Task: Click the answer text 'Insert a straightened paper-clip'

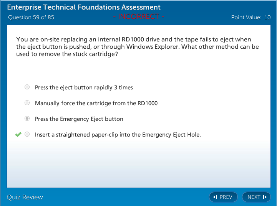Action: click(118, 135)
